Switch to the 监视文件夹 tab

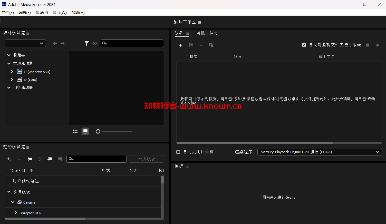[x=207, y=33]
